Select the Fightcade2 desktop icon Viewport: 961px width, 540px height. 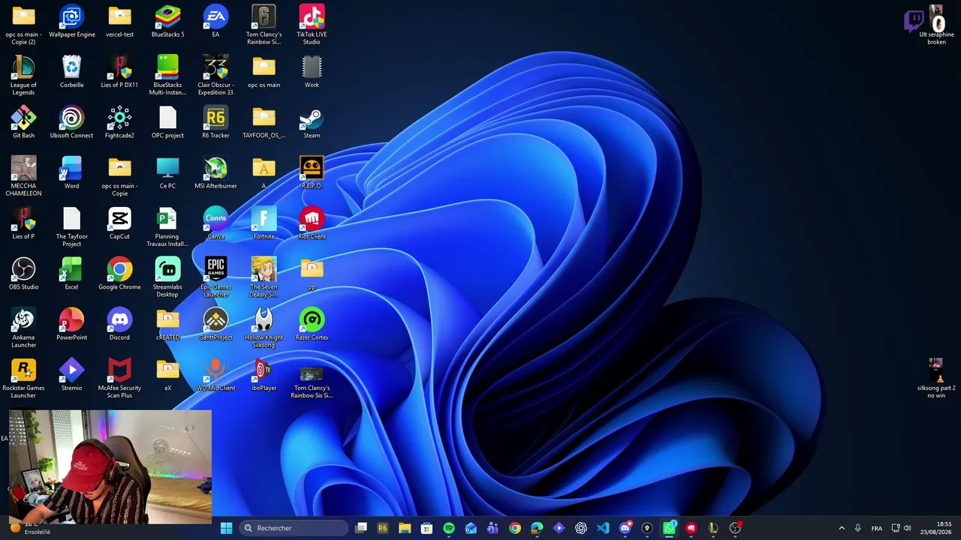pos(119,122)
